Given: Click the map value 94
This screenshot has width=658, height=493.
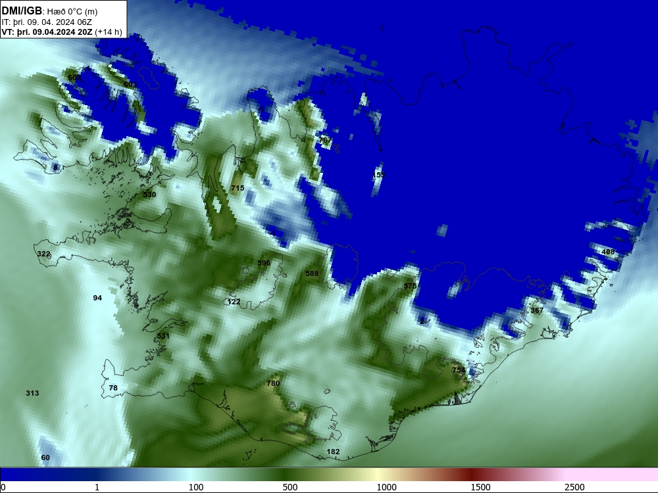Looking at the screenshot, I should coord(97,298).
